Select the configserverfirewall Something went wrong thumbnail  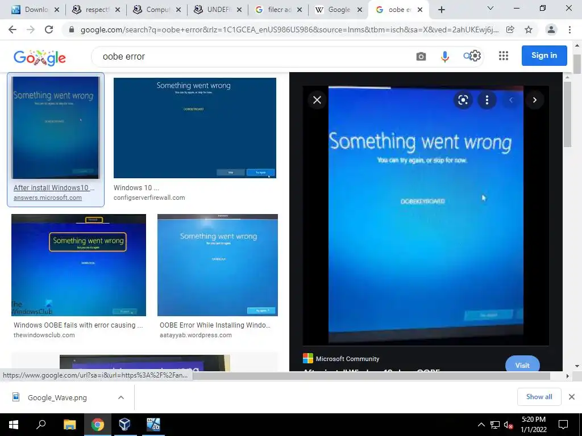(195, 128)
